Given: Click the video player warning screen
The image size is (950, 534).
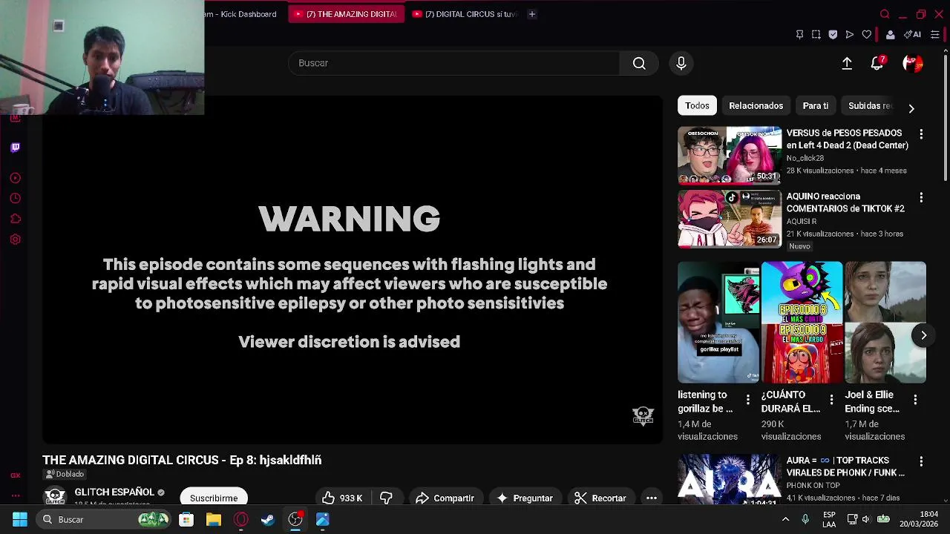Looking at the screenshot, I should coord(352,270).
